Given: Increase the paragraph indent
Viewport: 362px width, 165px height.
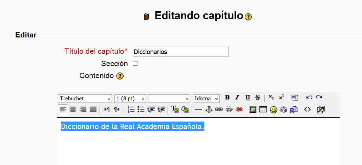Looking at the screenshot, I should [x=161, y=110].
